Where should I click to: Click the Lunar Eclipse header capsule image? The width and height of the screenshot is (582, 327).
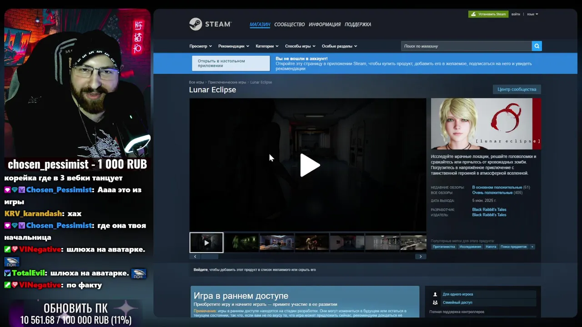[486, 124]
